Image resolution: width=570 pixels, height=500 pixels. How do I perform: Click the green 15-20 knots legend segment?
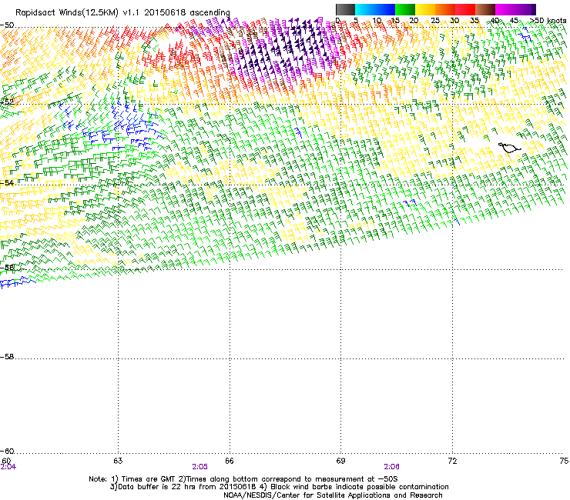coord(405,9)
